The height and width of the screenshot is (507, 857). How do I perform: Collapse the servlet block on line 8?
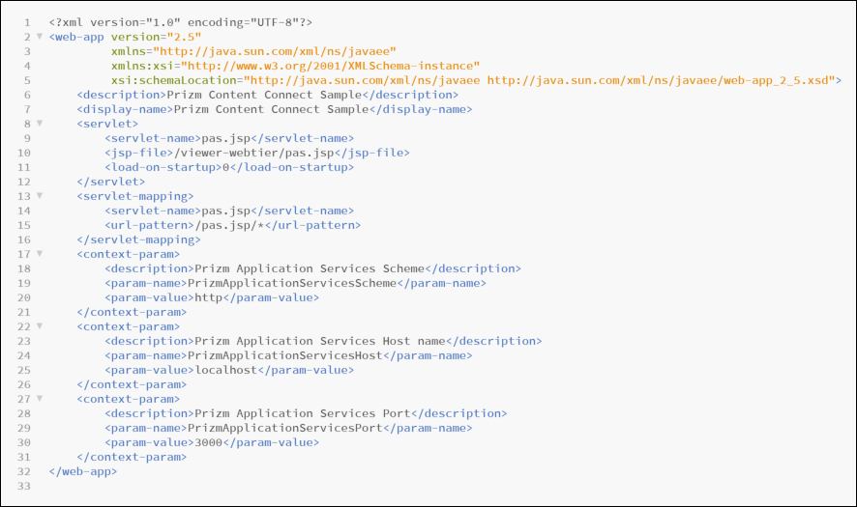pos(40,124)
